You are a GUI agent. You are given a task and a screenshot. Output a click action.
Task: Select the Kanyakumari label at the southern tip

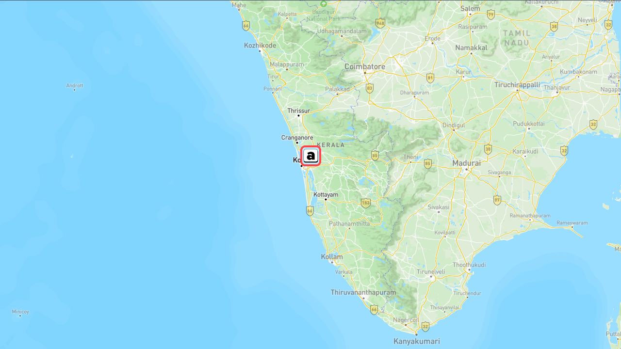point(416,341)
